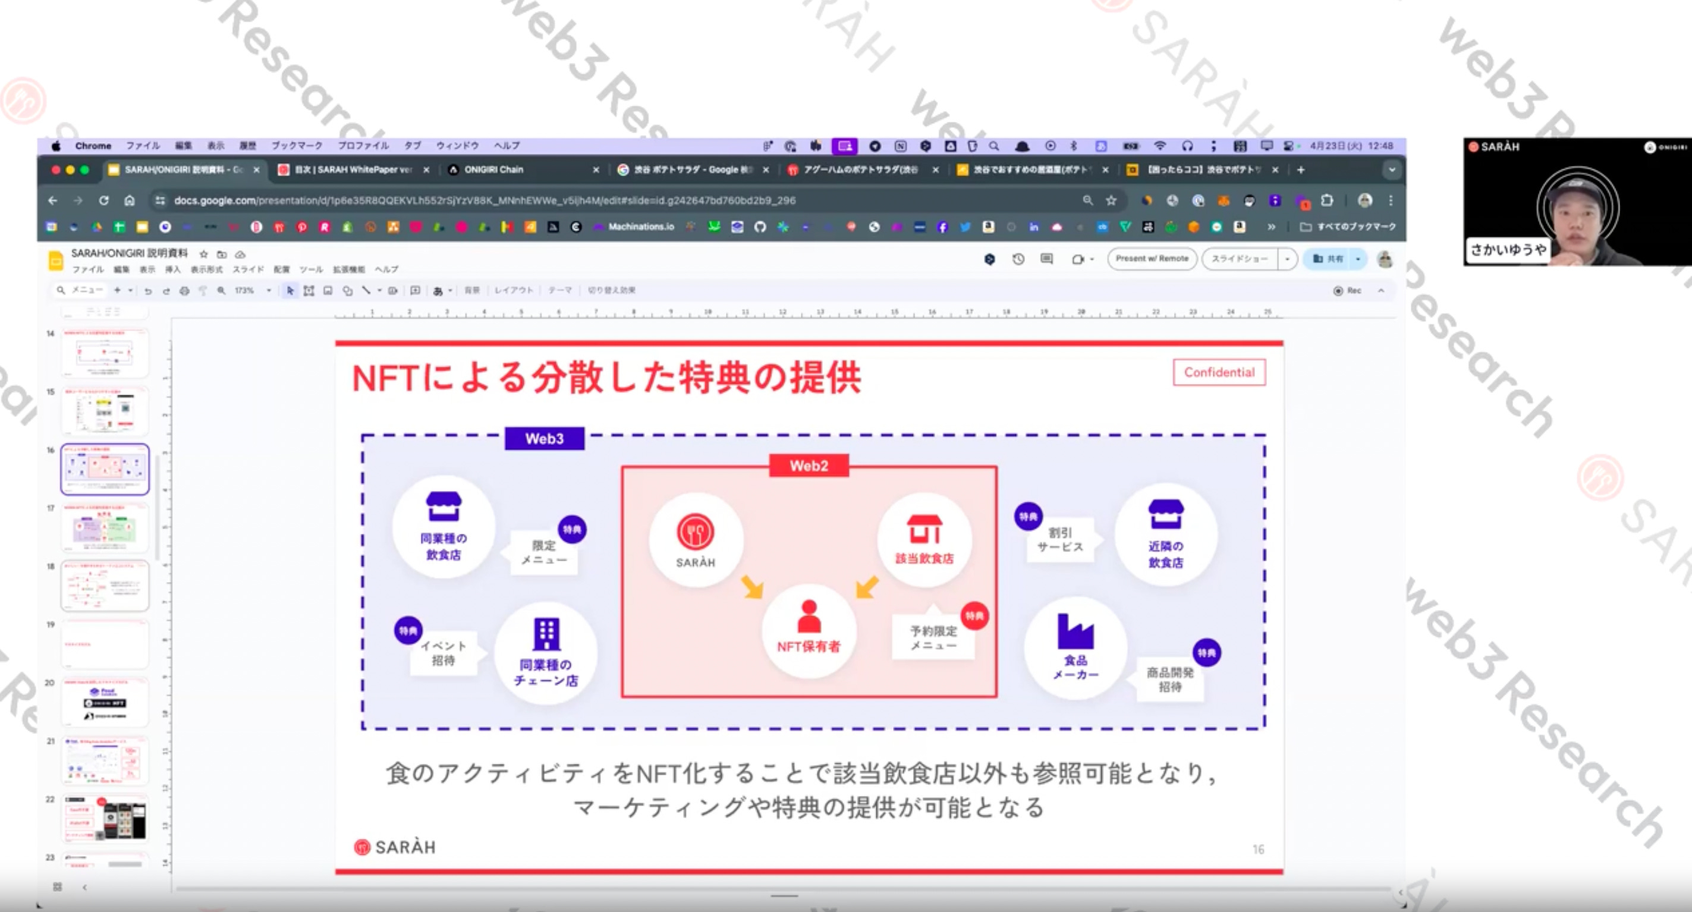Collapse the filmstrip panel arrow
Screen dimensions: 1692x912
pyautogui.click(x=85, y=887)
